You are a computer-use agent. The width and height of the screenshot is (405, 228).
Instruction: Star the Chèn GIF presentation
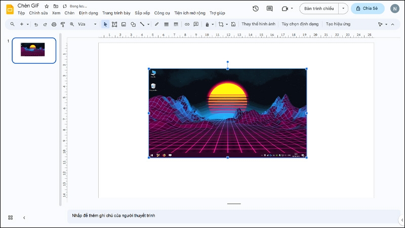pos(47,6)
